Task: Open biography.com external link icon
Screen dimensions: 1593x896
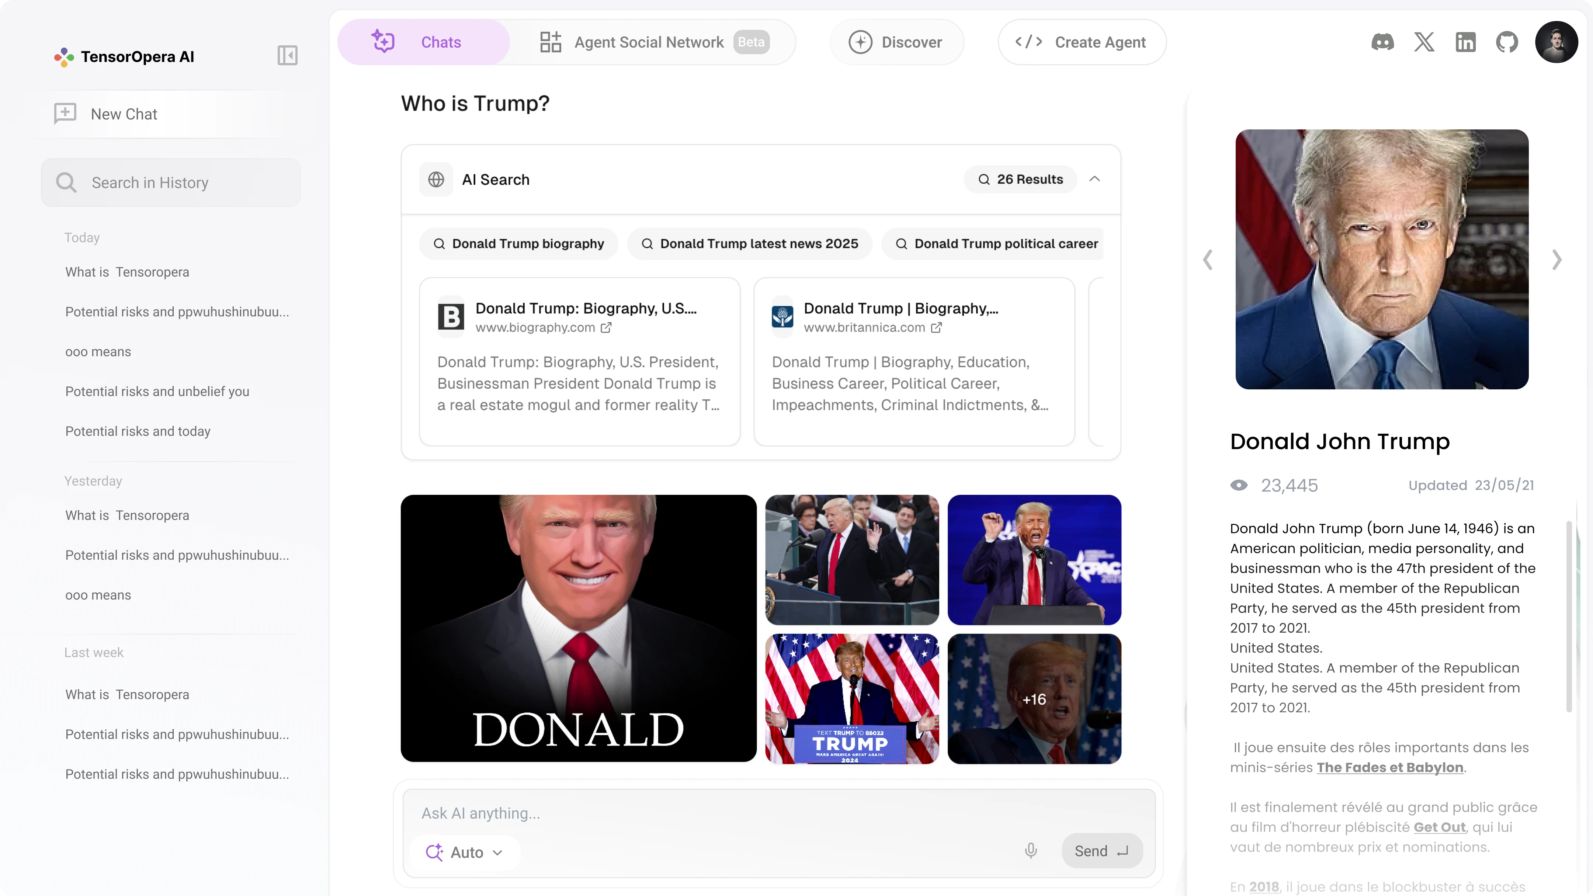Action: [606, 328]
